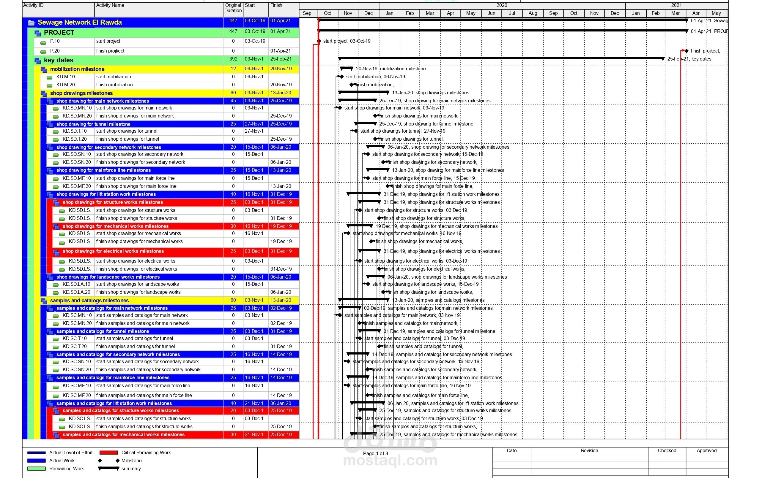Click the summary bar symbol in legend

click(x=109, y=469)
